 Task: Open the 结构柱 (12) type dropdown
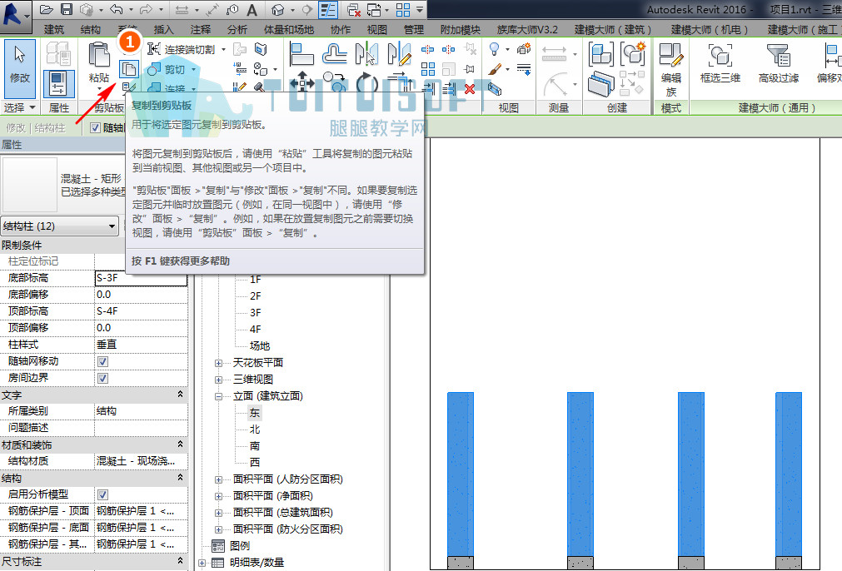tap(60, 226)
